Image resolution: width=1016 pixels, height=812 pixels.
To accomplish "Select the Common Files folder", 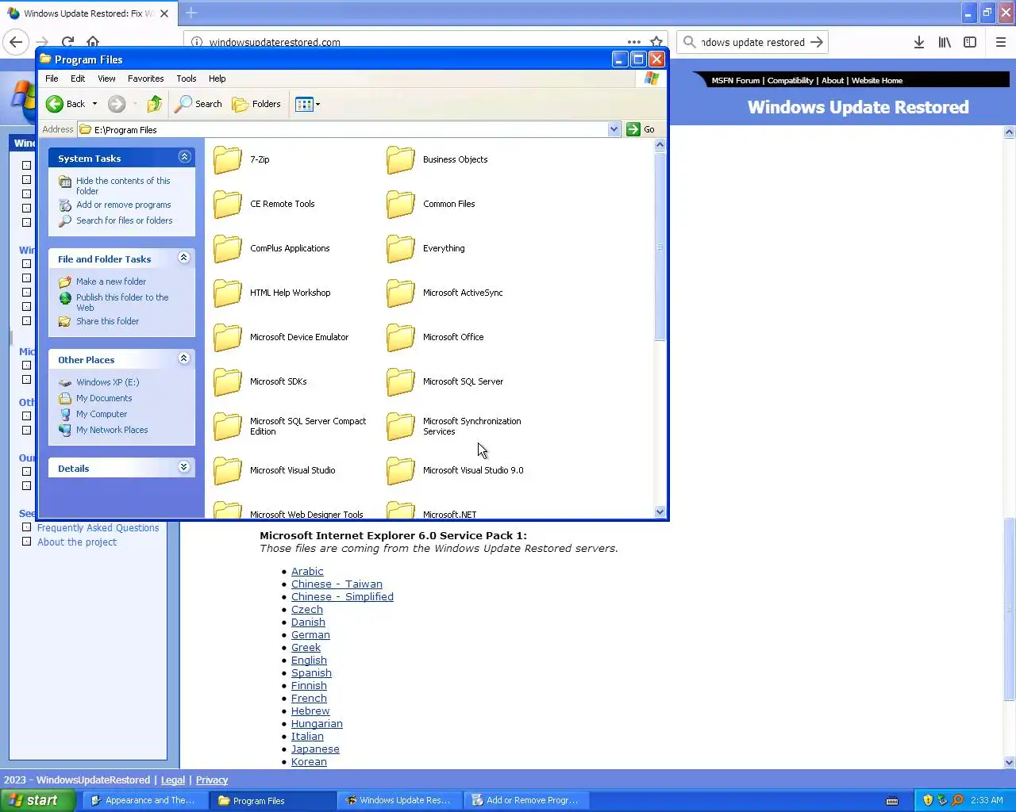I will pos(431,204).
